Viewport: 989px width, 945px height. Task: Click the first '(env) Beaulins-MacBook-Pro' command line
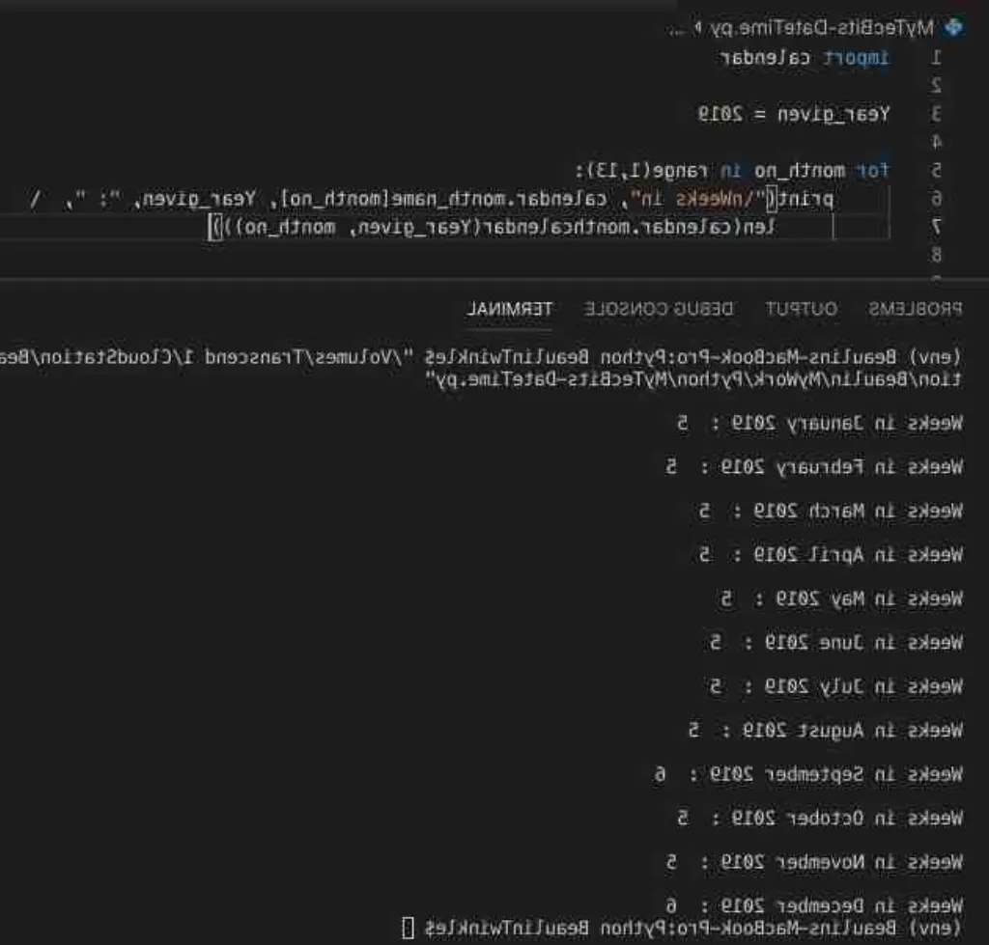(x=482, y=357)
